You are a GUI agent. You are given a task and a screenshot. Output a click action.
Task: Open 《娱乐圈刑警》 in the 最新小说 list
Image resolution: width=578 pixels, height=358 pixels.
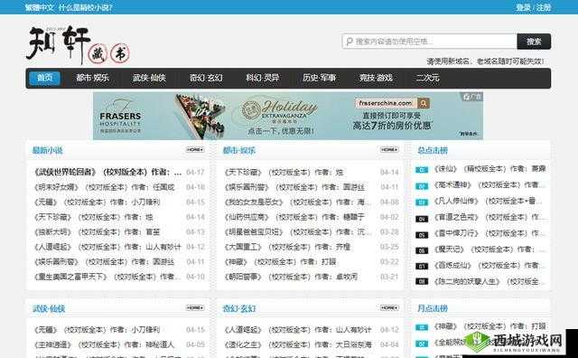click(105, 261)
